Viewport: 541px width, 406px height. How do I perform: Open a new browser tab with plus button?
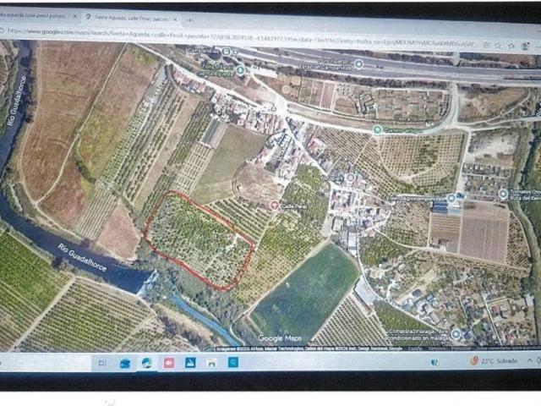point(189,20)
